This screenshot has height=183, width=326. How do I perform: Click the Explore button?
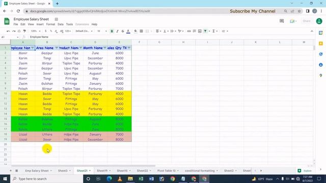click(x=305, y=171)
